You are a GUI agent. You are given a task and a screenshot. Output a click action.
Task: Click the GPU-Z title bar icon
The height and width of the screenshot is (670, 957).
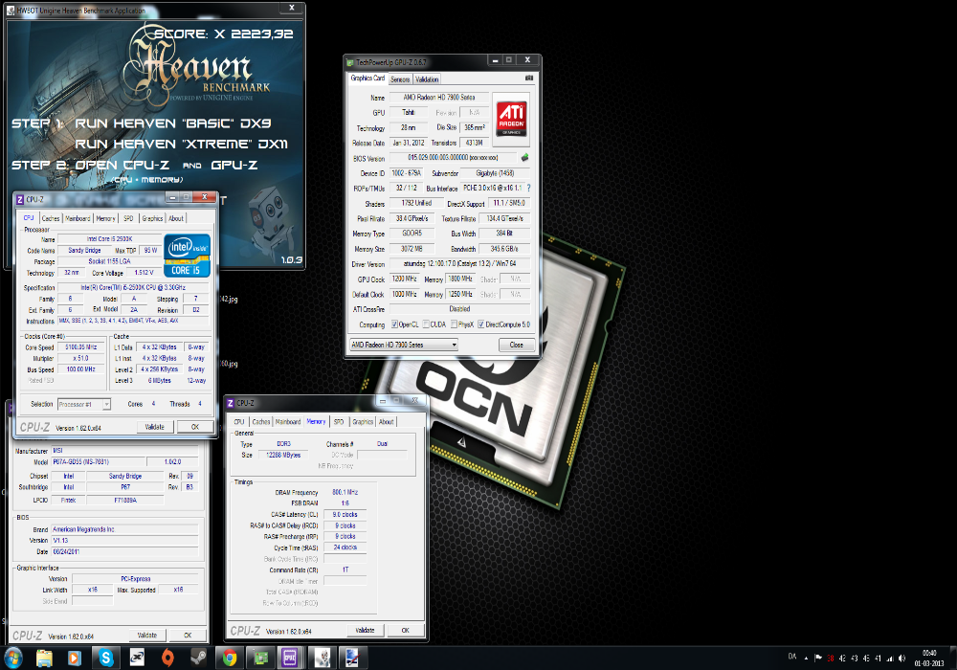(350, 61)
